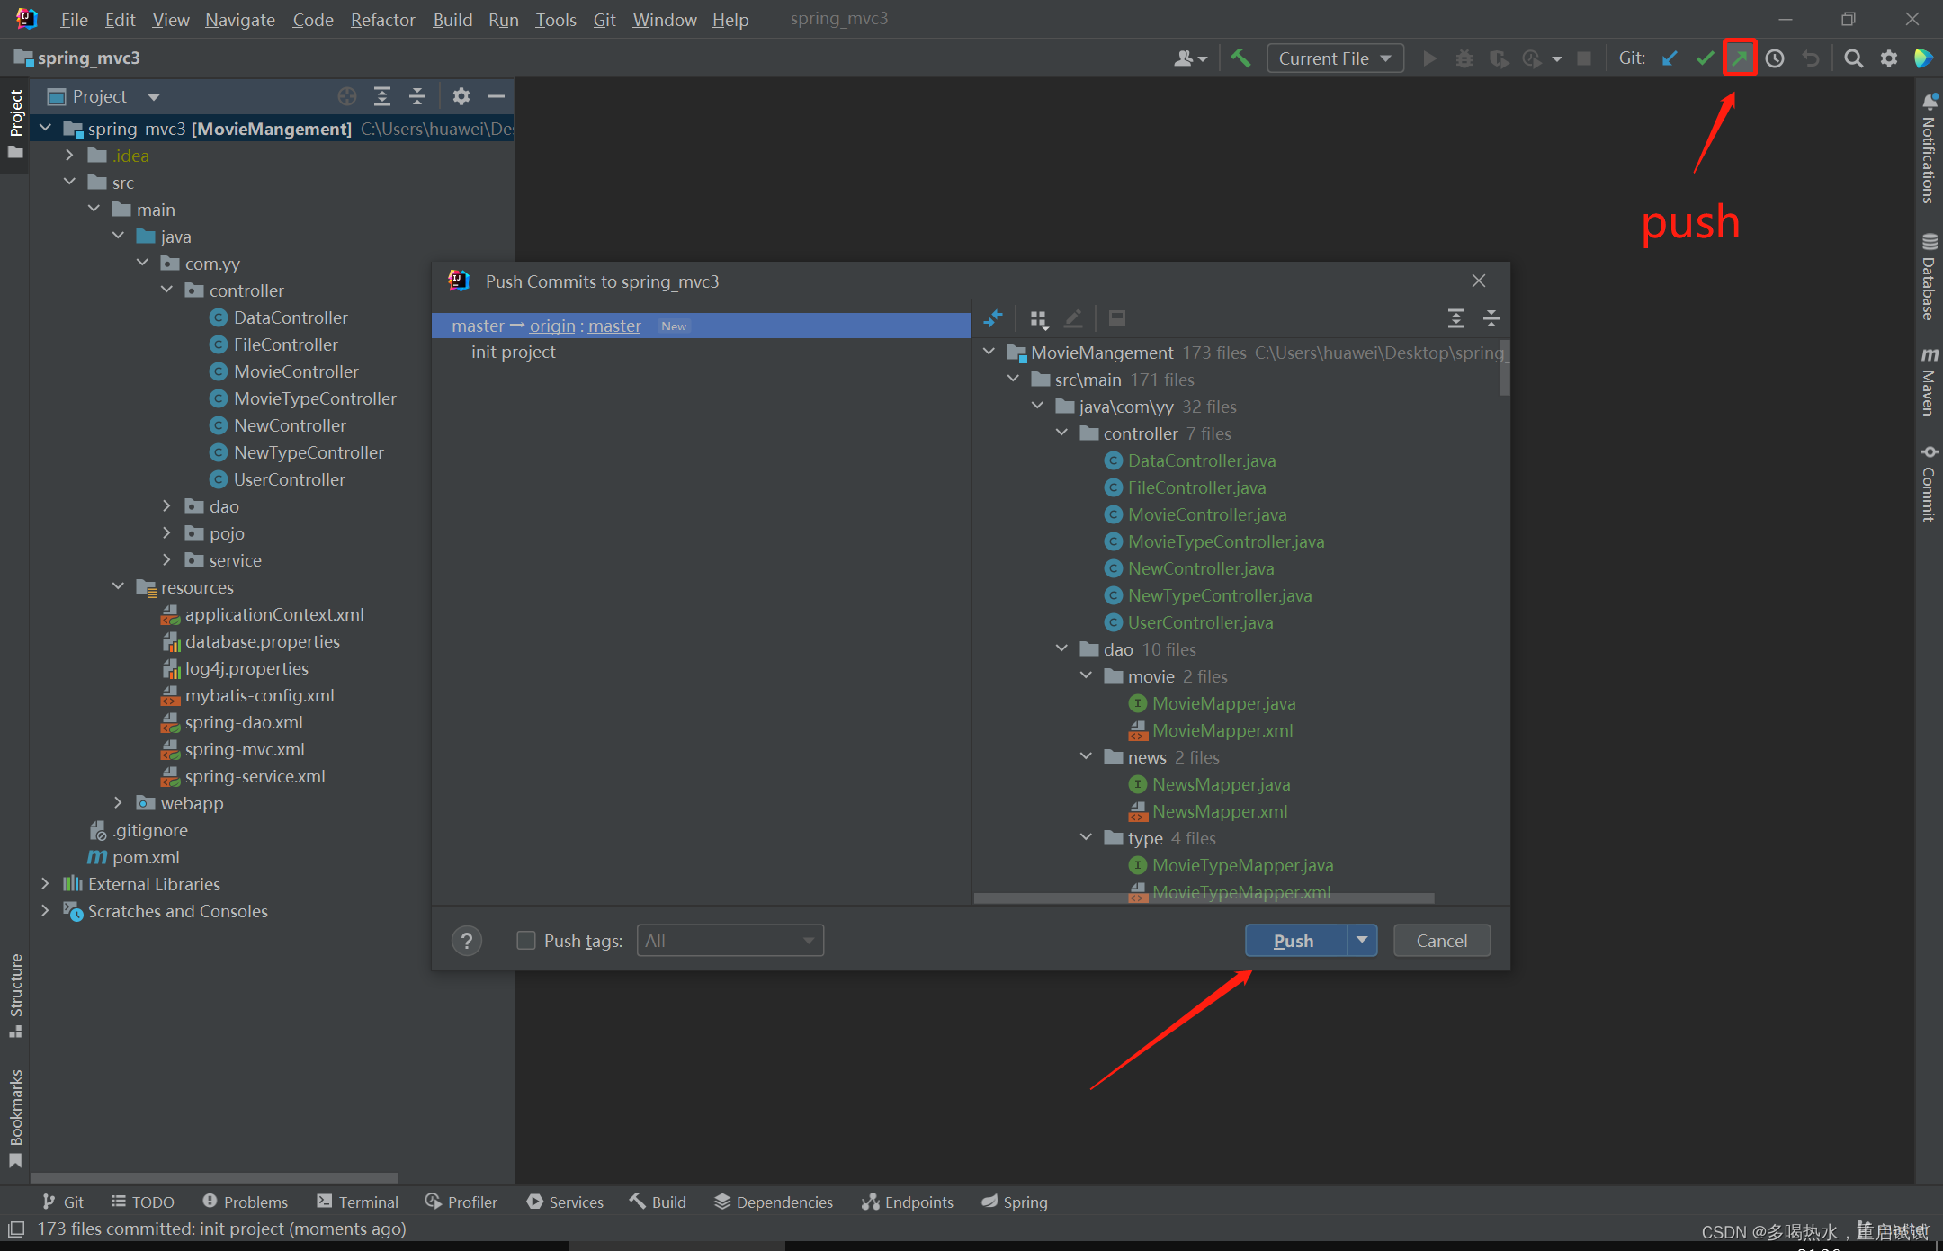
Task: Click the Git push arrow icon
Action: (x=1740, y=58)
